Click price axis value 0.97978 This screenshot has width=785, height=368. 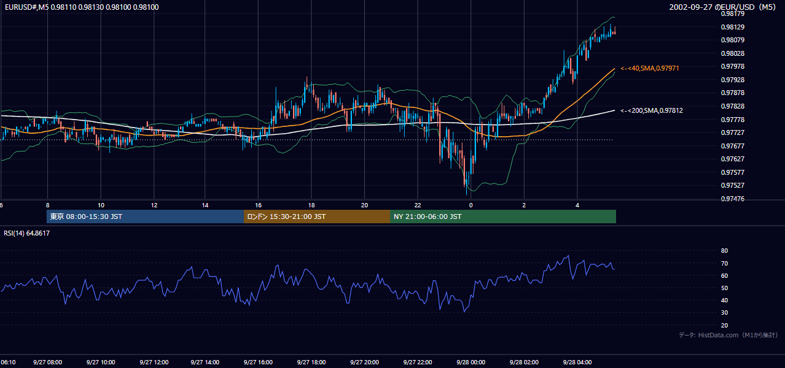click(x=733, y=66)
